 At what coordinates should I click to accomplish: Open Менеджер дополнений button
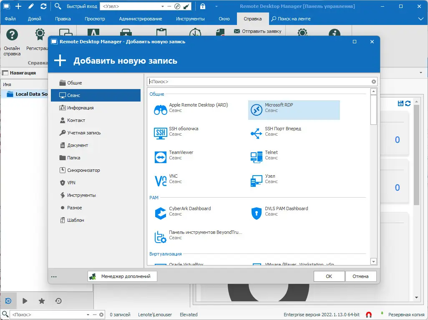pos(123,276)
